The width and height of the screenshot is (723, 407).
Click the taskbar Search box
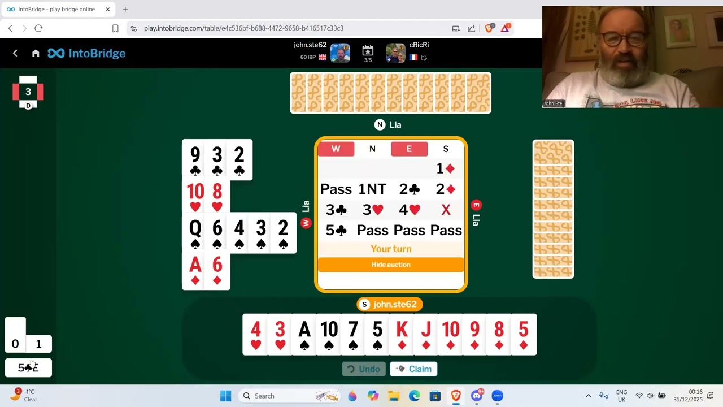tap(290, 396)
